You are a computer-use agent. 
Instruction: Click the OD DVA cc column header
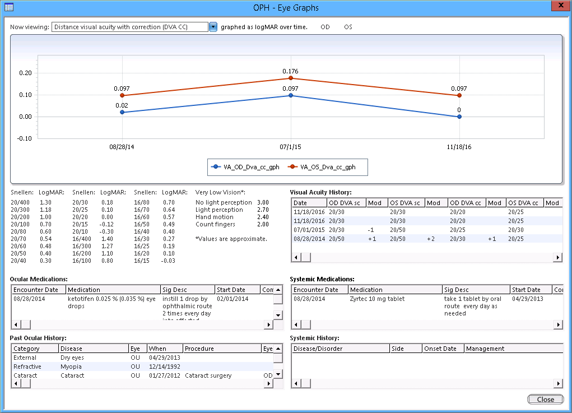pyautogui.click(x=467, y=203)
